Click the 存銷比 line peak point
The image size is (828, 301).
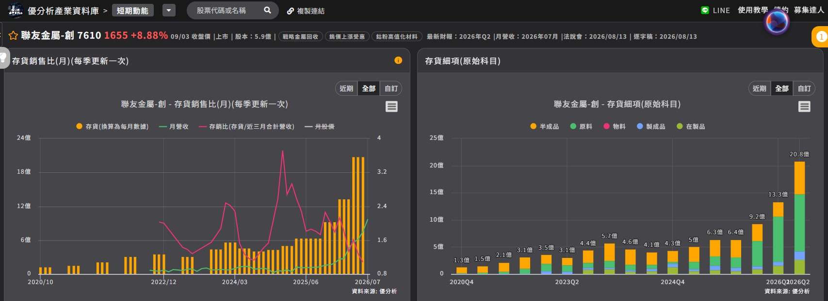[x=282, y=151]
